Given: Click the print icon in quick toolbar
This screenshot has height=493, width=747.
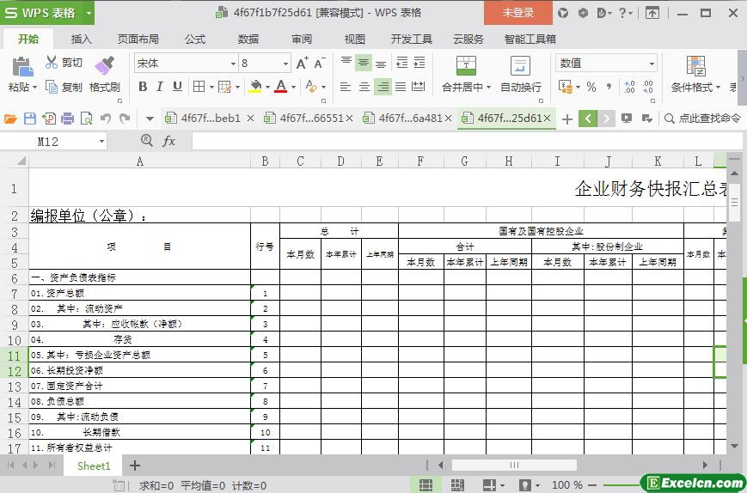Looking at the screenshot, I should (67, 119).
